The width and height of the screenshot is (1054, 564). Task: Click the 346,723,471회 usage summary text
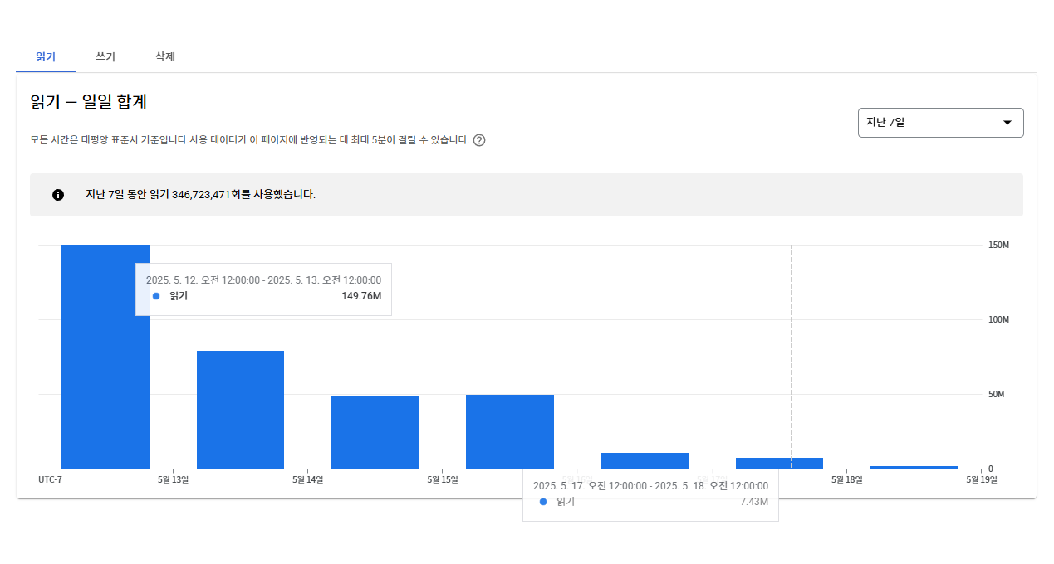click(x=200, y=195)
